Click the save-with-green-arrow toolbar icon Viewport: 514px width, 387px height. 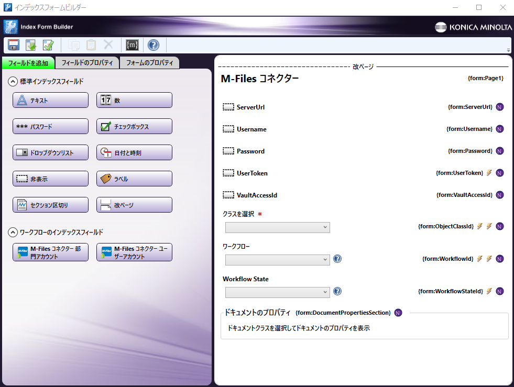31,45
